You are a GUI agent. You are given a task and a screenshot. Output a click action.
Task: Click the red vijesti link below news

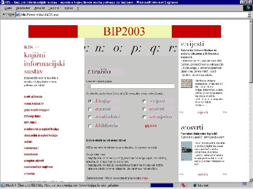click(x=203, y=112)
